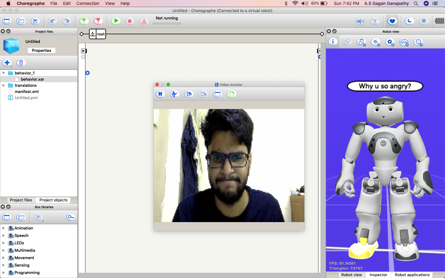Toggle the joint axes display icon in Robot view
445x278 pixels.
click(x=375, y=42)
